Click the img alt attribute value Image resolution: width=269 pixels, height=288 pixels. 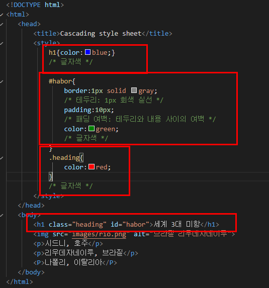pos(191,234)
